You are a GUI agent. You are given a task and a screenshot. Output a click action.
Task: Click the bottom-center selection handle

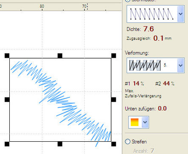tap(60, 144)
